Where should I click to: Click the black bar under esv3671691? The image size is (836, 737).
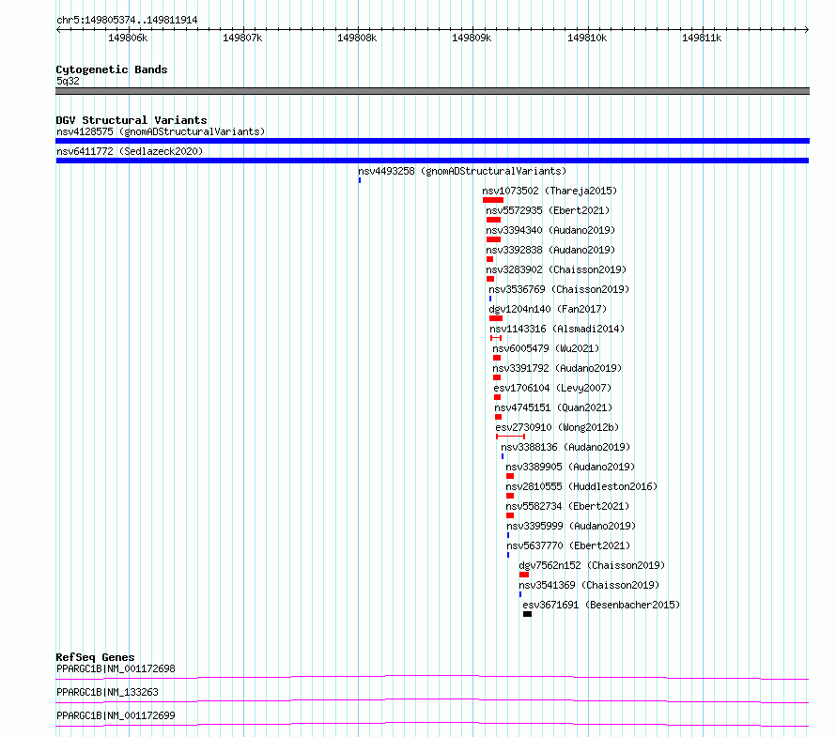[527, 614]
